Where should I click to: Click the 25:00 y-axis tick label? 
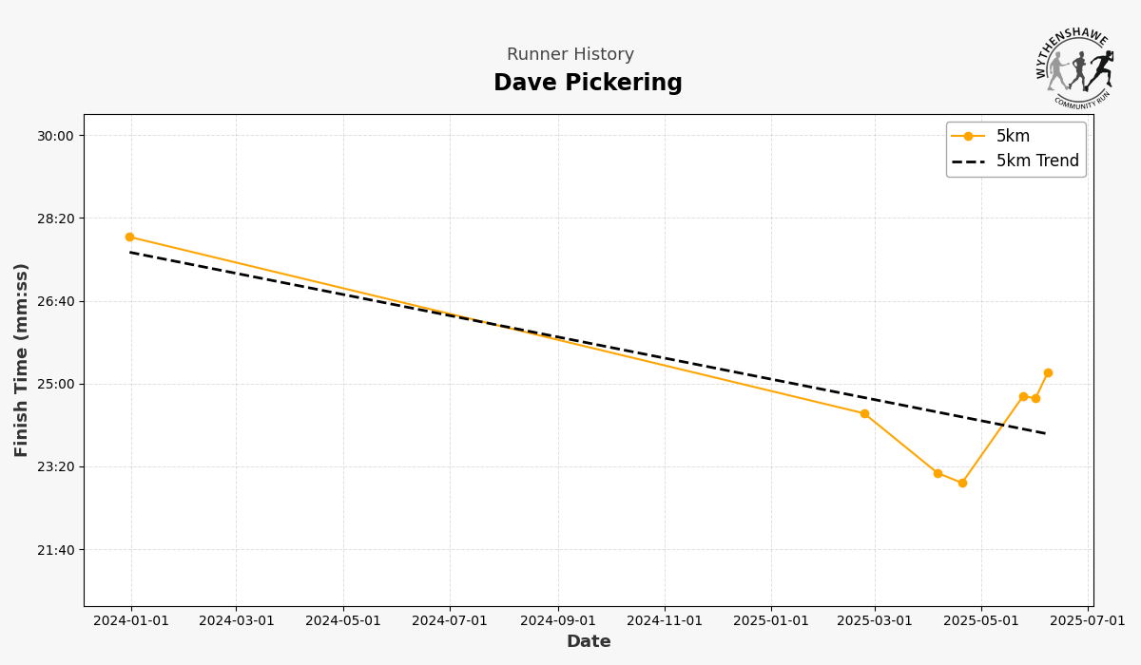click(x=55, y=384)
